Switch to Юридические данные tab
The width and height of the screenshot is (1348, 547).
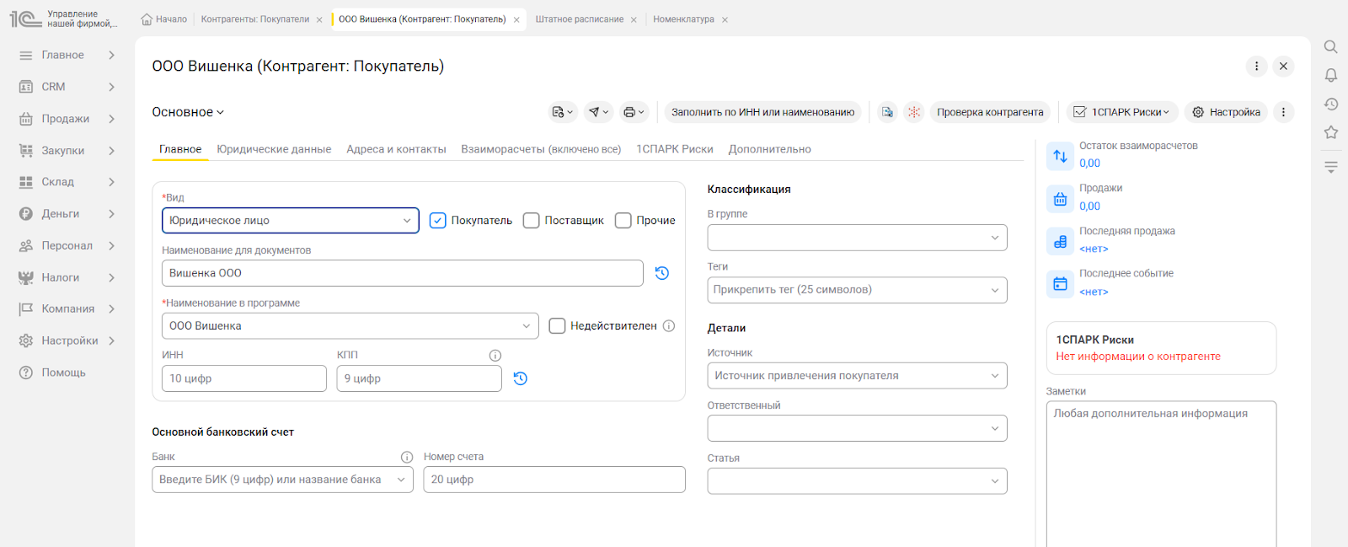[274, 149]
